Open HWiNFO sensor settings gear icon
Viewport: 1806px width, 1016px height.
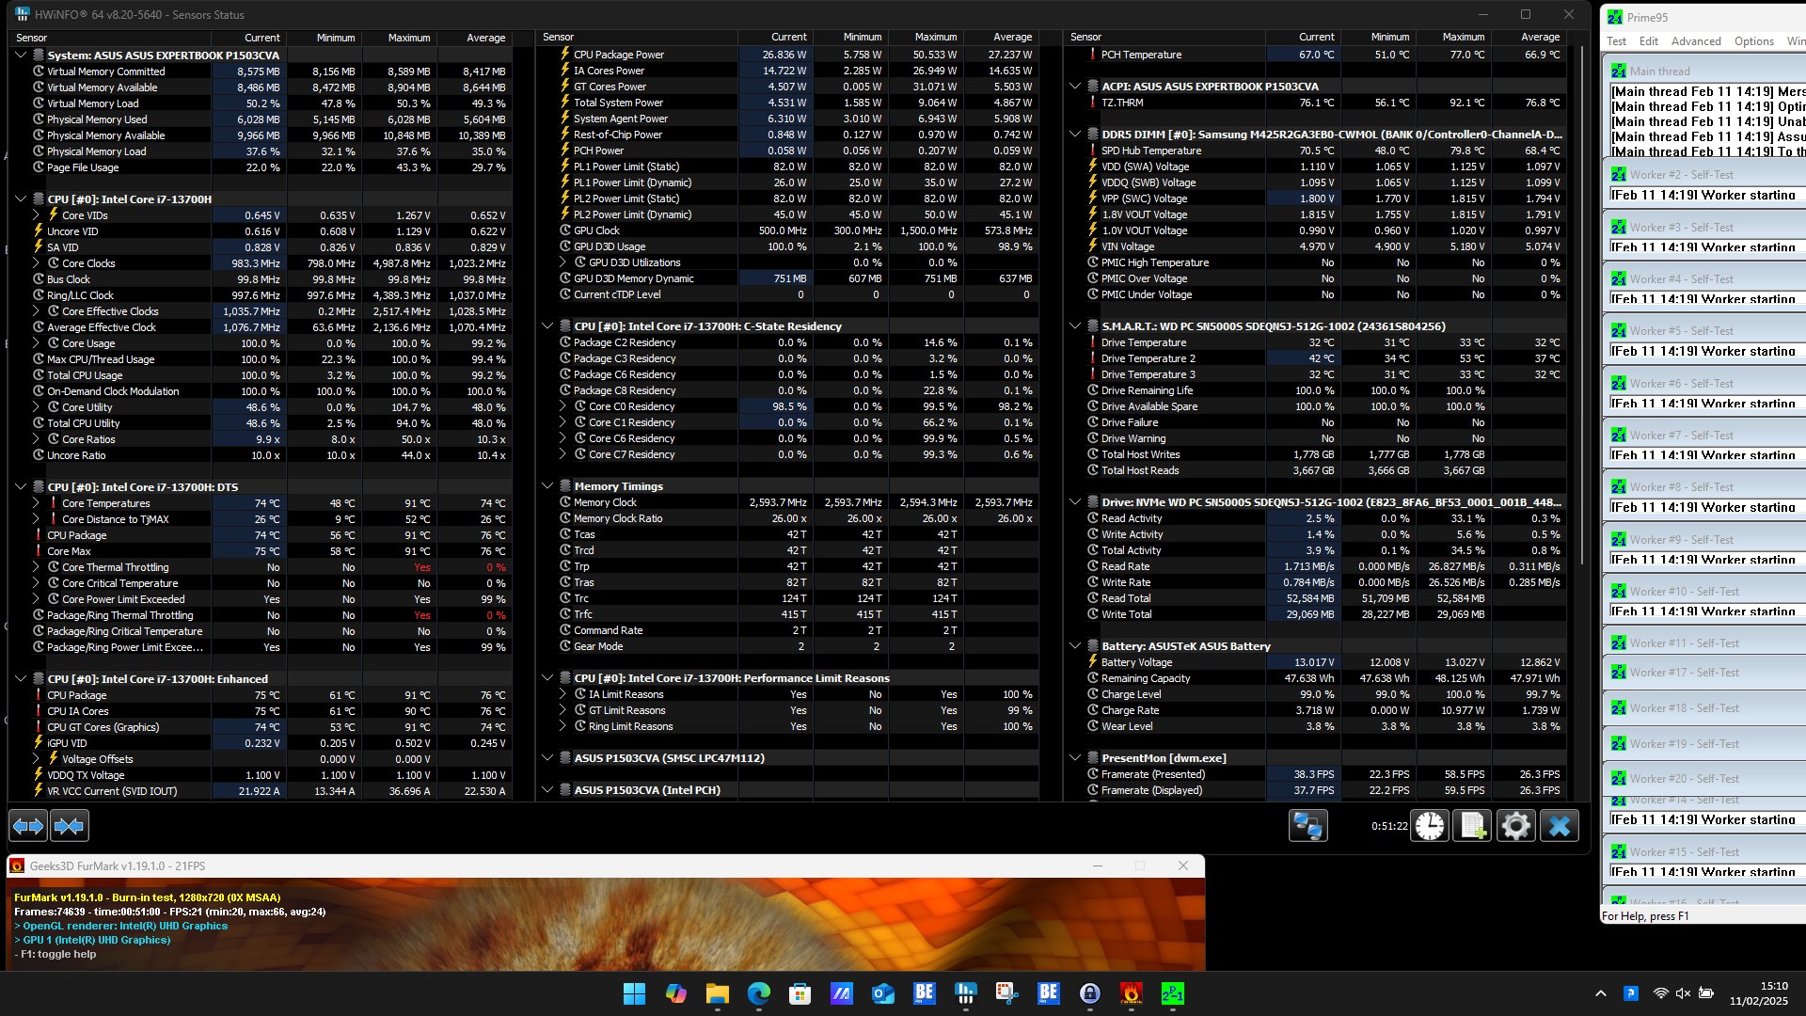pos(1515,826)
